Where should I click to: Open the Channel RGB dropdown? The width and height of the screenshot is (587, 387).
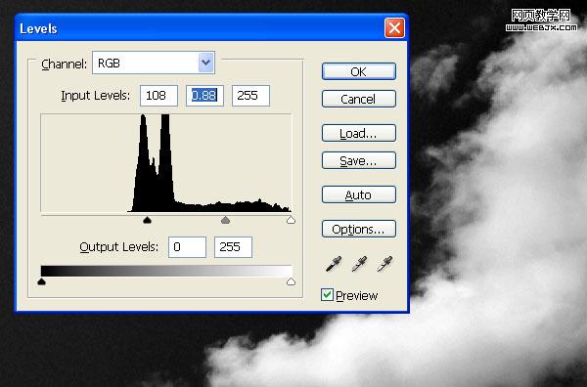coord(154,63)
